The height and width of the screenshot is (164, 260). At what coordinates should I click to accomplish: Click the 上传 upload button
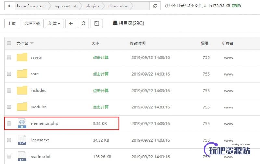[x=12, y=23]
